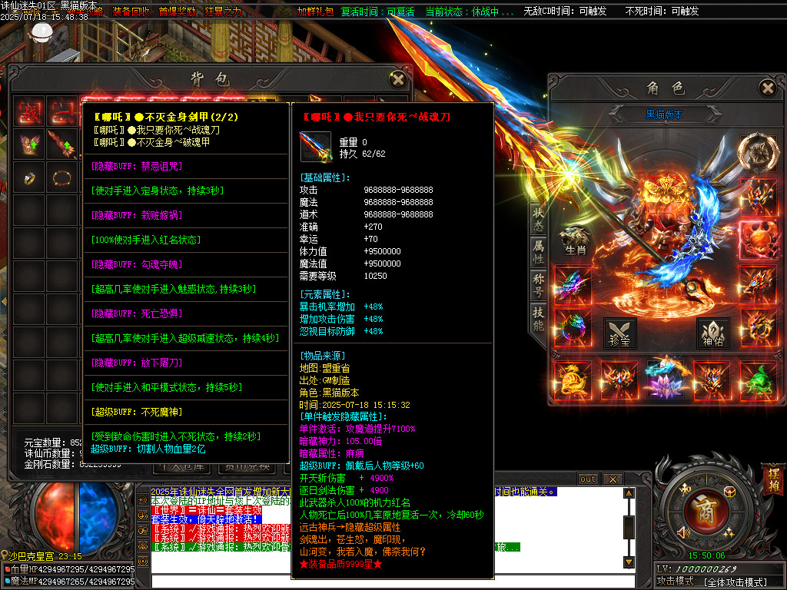Click the 珍玉 icon in the character panel

[621, 333]
